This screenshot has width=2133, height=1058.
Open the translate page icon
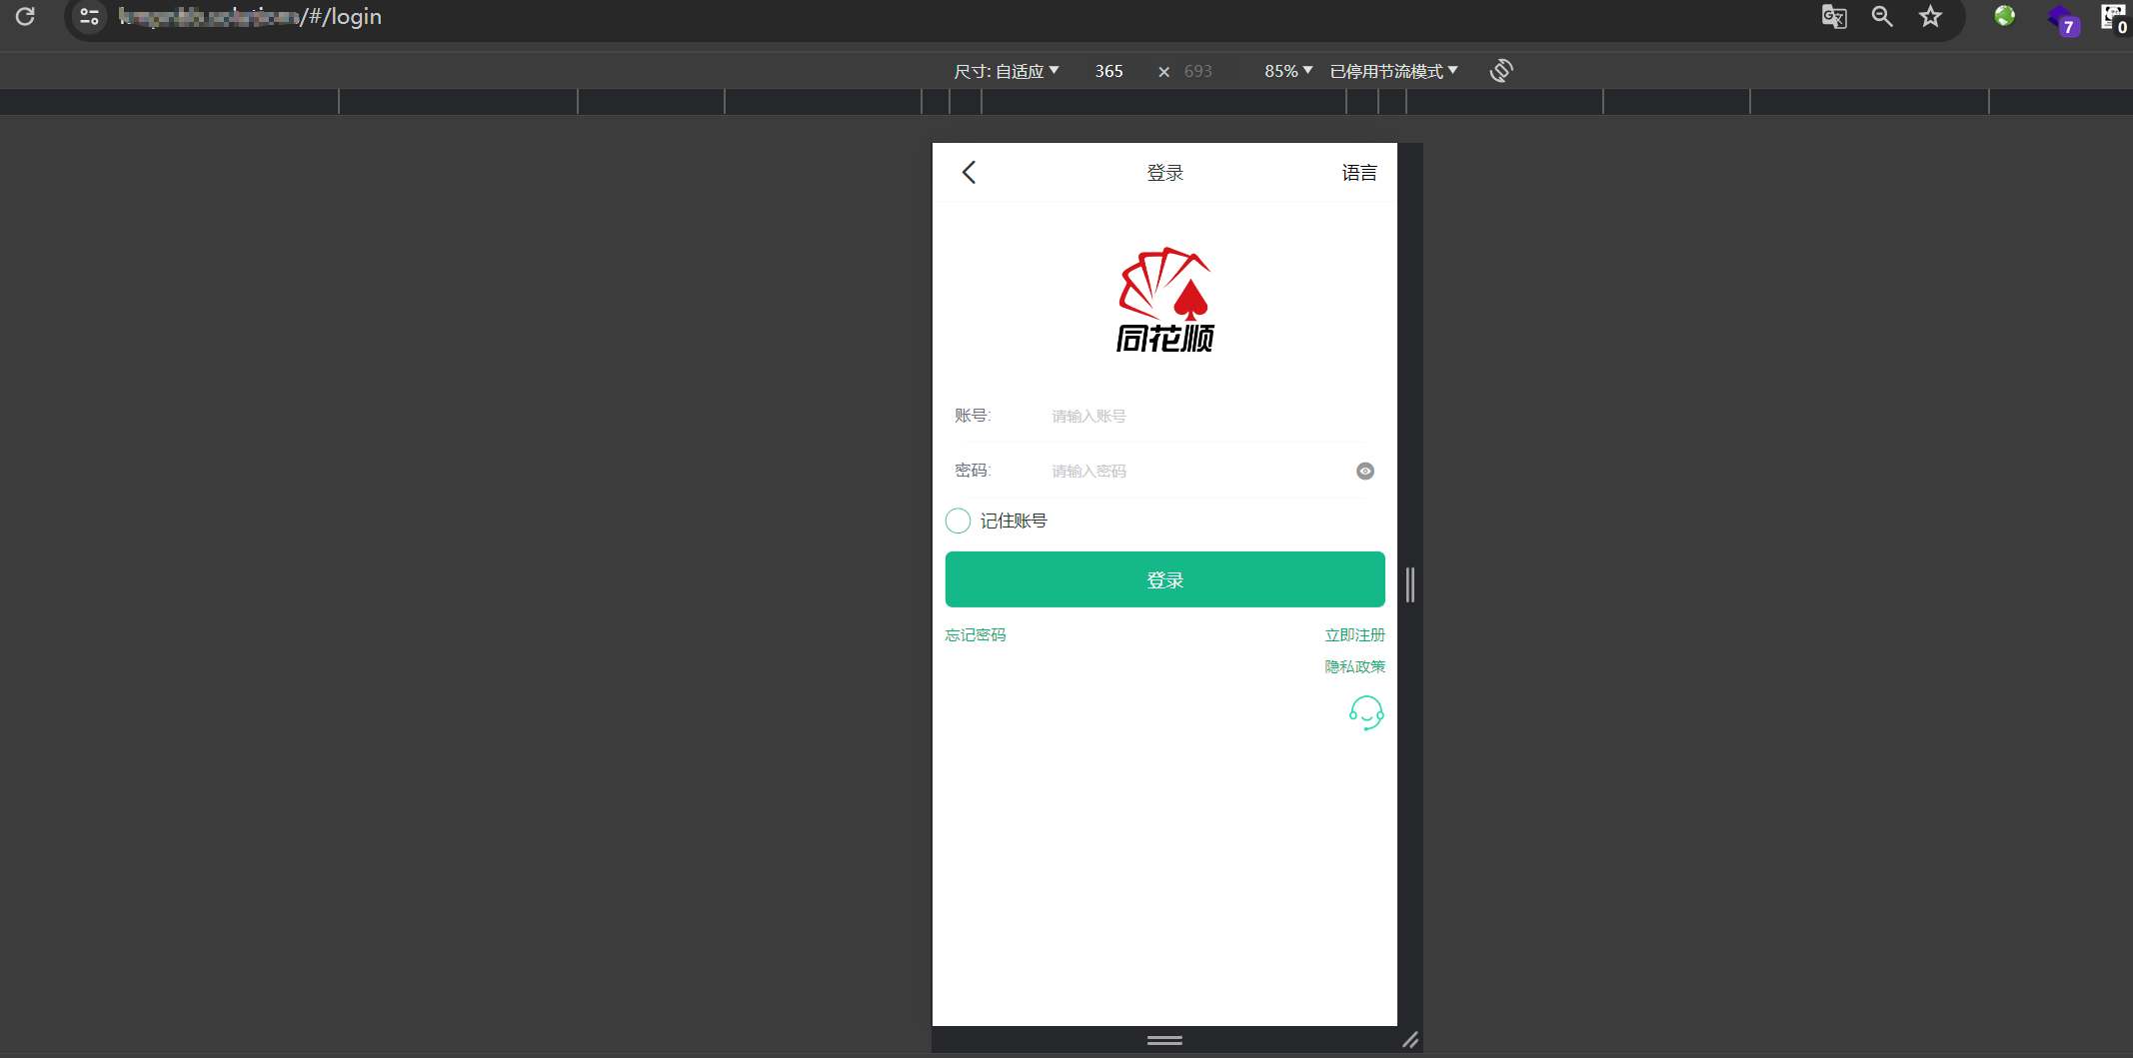click(x=1834, y=16)
